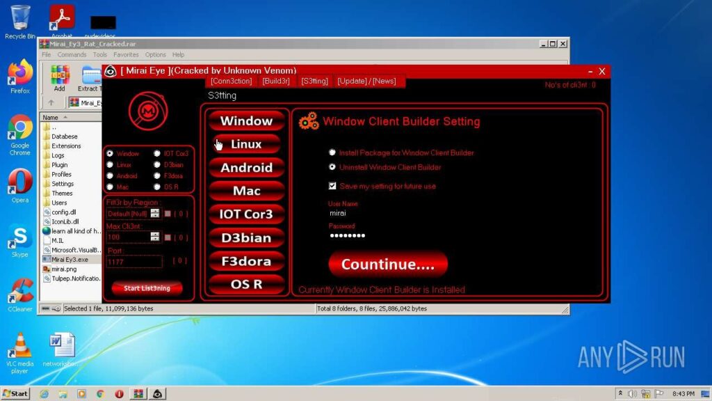Click the volume tray icon
Screen dimensions: 712x401
[632, 394]
